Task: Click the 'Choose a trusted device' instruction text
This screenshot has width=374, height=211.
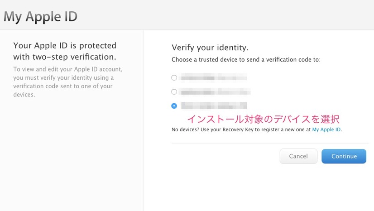Action: [246, 59]
